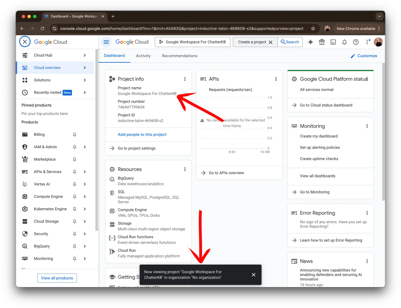Open the notifications bell

pyautogui.click(x=344, y=42)
